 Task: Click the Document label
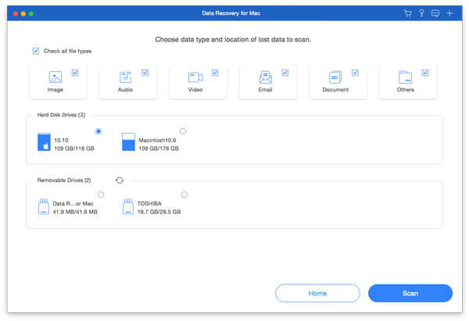click(x=335, y=90)
